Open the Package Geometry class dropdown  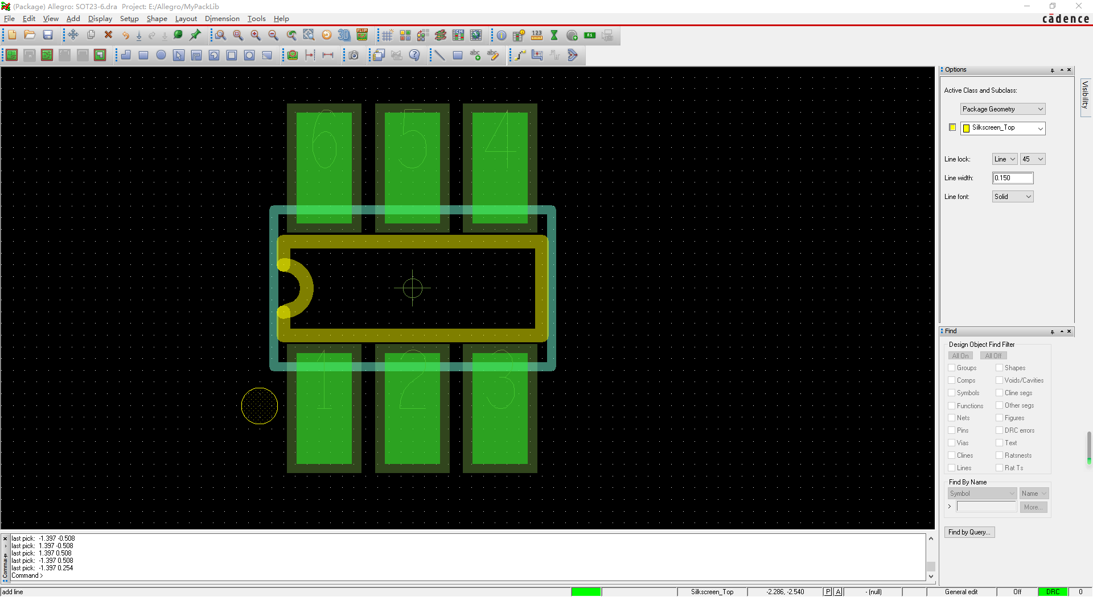point(1002,109)
